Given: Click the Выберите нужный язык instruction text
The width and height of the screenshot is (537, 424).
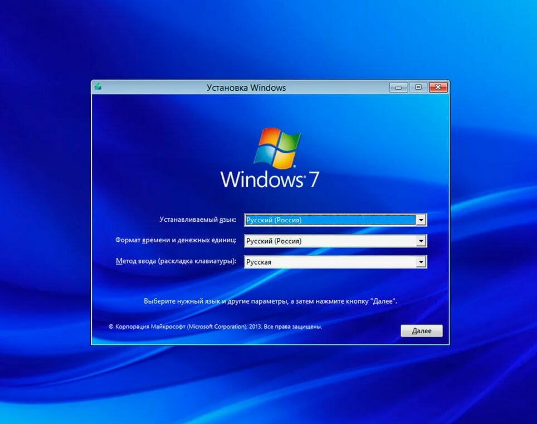Looking at the screenshot, I should (270, 301).
